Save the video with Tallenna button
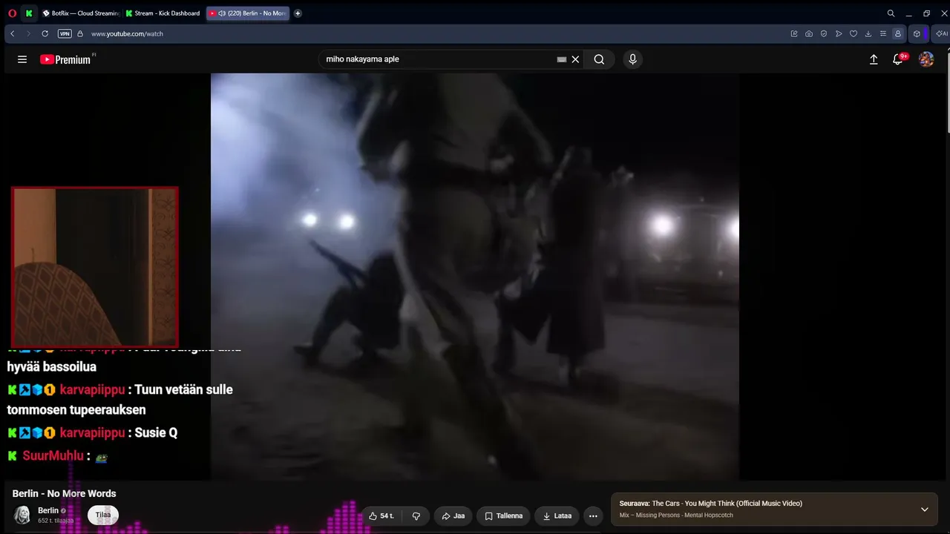 pos(504,516)
